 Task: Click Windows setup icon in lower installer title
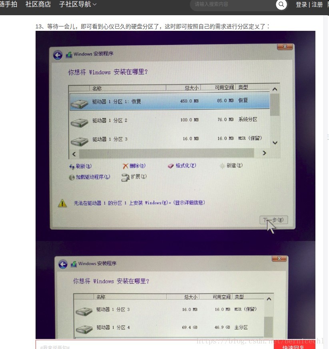tap(74, 264)
